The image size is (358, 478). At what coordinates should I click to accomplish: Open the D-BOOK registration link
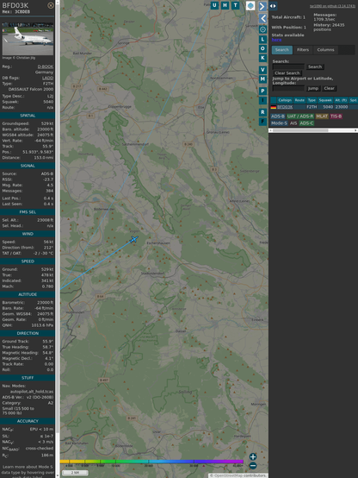tap(46, 66)
